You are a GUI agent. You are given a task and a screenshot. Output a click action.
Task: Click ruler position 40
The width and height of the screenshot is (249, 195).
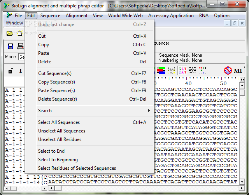point(188,84)
